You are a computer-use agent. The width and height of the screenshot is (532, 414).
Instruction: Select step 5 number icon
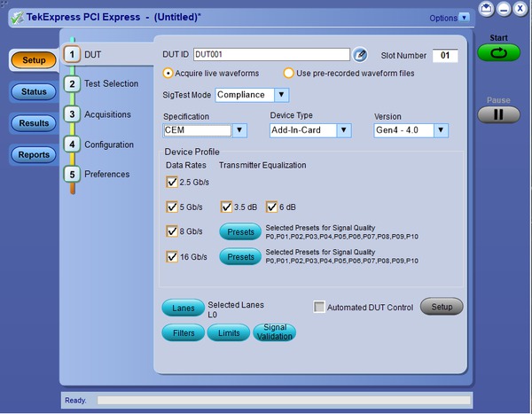(x=72, y=175)
